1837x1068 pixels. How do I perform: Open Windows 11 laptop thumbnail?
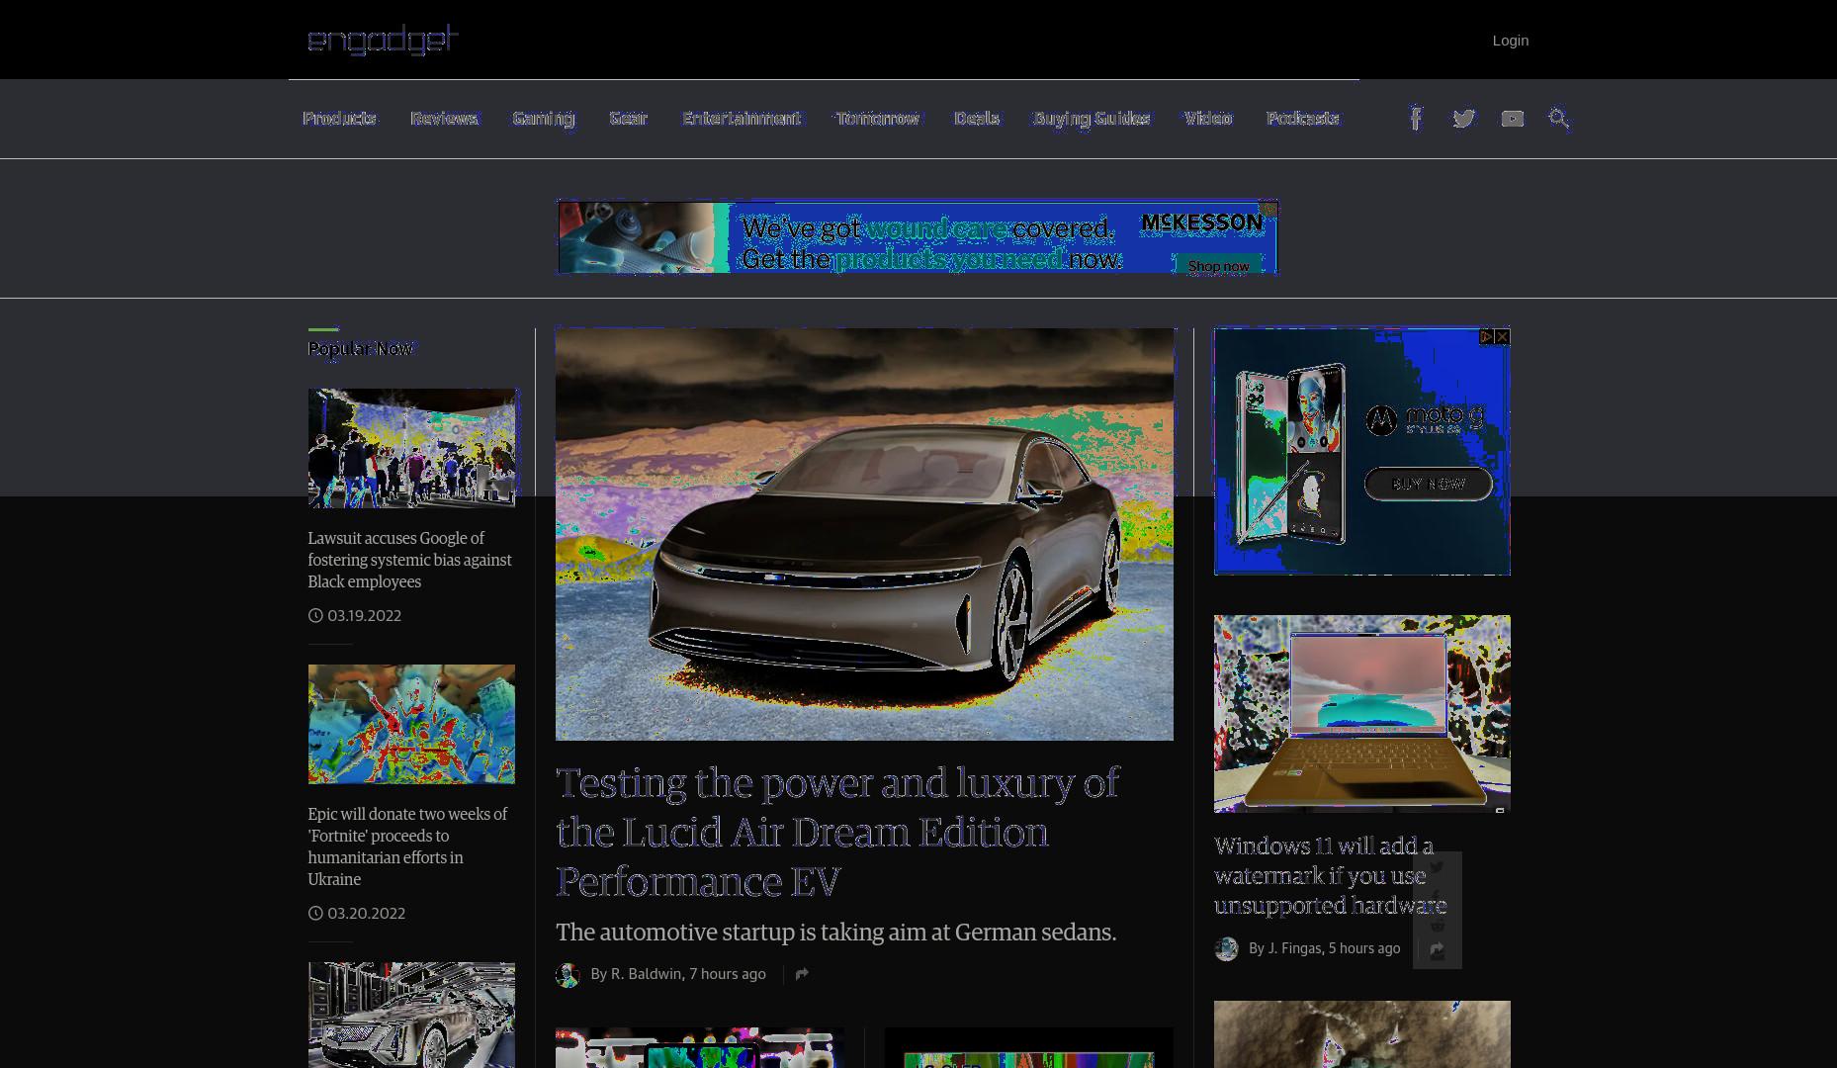1361,714
